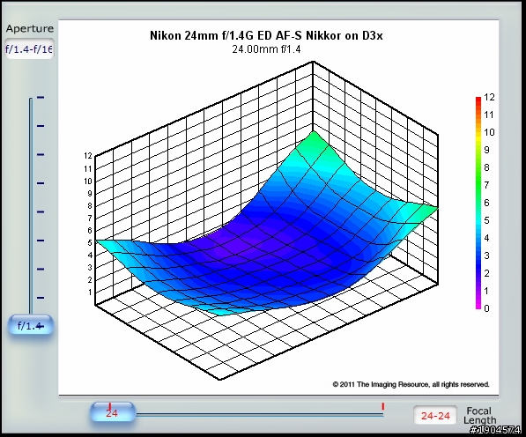Viewport: 526px width, 437px height.
Task: Click the f/1.4-f/16 aperture range field
Action: pos(29,49)
